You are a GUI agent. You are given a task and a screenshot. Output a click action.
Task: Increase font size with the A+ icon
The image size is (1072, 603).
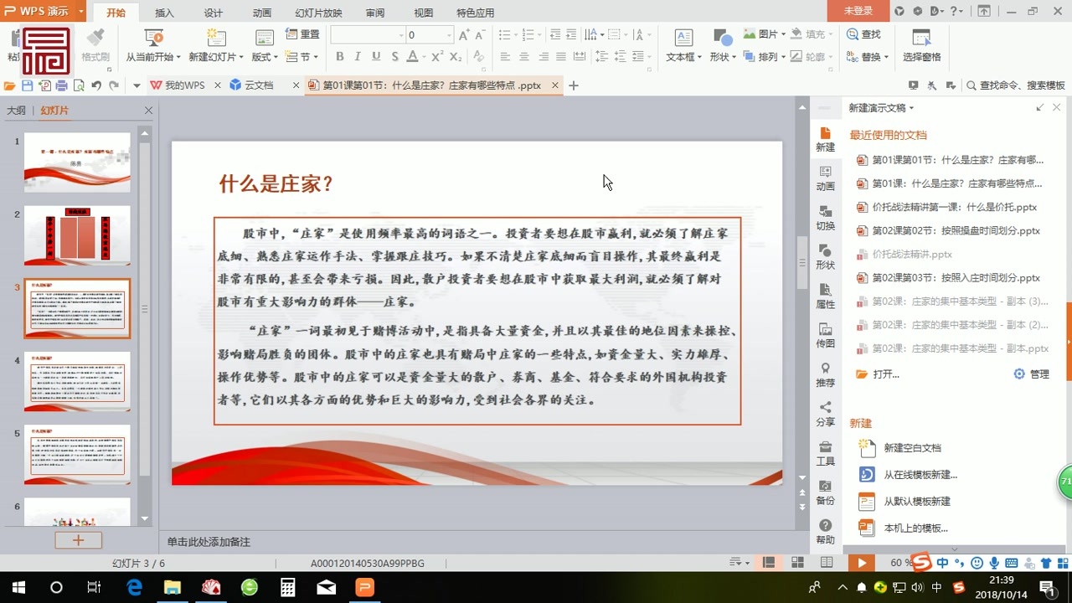pos(464,35)
